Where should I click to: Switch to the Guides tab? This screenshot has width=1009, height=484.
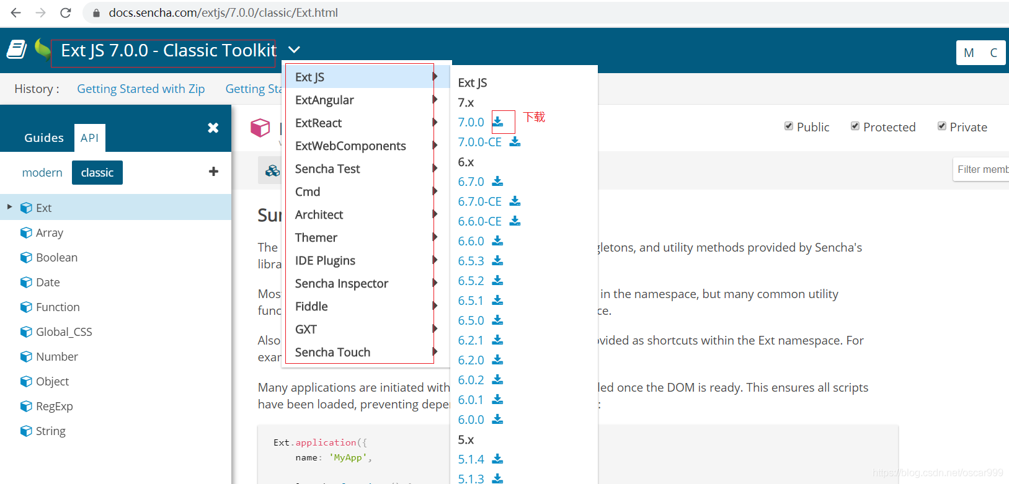[x=44, y=138]
